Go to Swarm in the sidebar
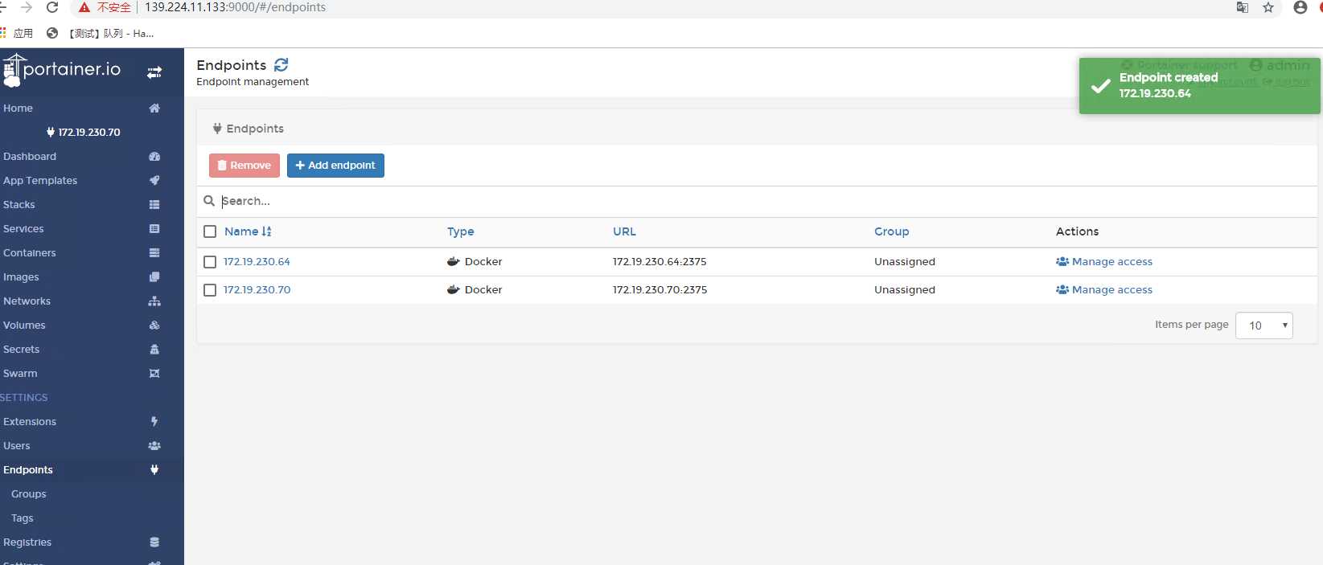Image resolution: width=1323 pixels, height=565 pixels. coord(20,373)
